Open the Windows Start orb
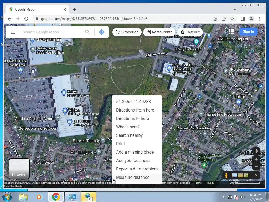The width and height of the screenshot is (269, 202). (7, 197)
